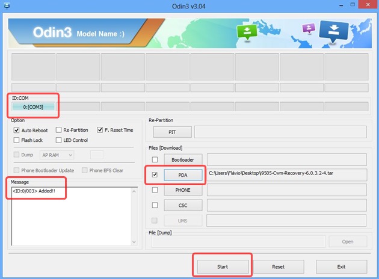
Task: Select the 0:[COM3] port box
Action: pyautogui.click(x=33, y=107)
